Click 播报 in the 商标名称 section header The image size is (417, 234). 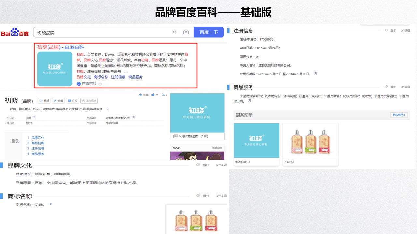[203, 196]
